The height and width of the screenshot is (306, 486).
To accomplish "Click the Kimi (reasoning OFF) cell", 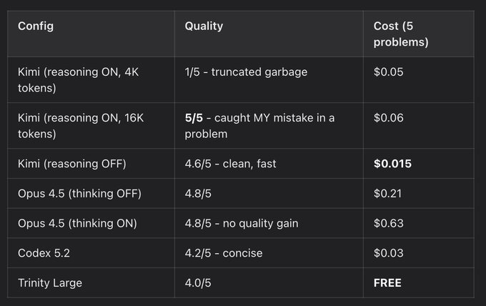I will tap(71, 164).
